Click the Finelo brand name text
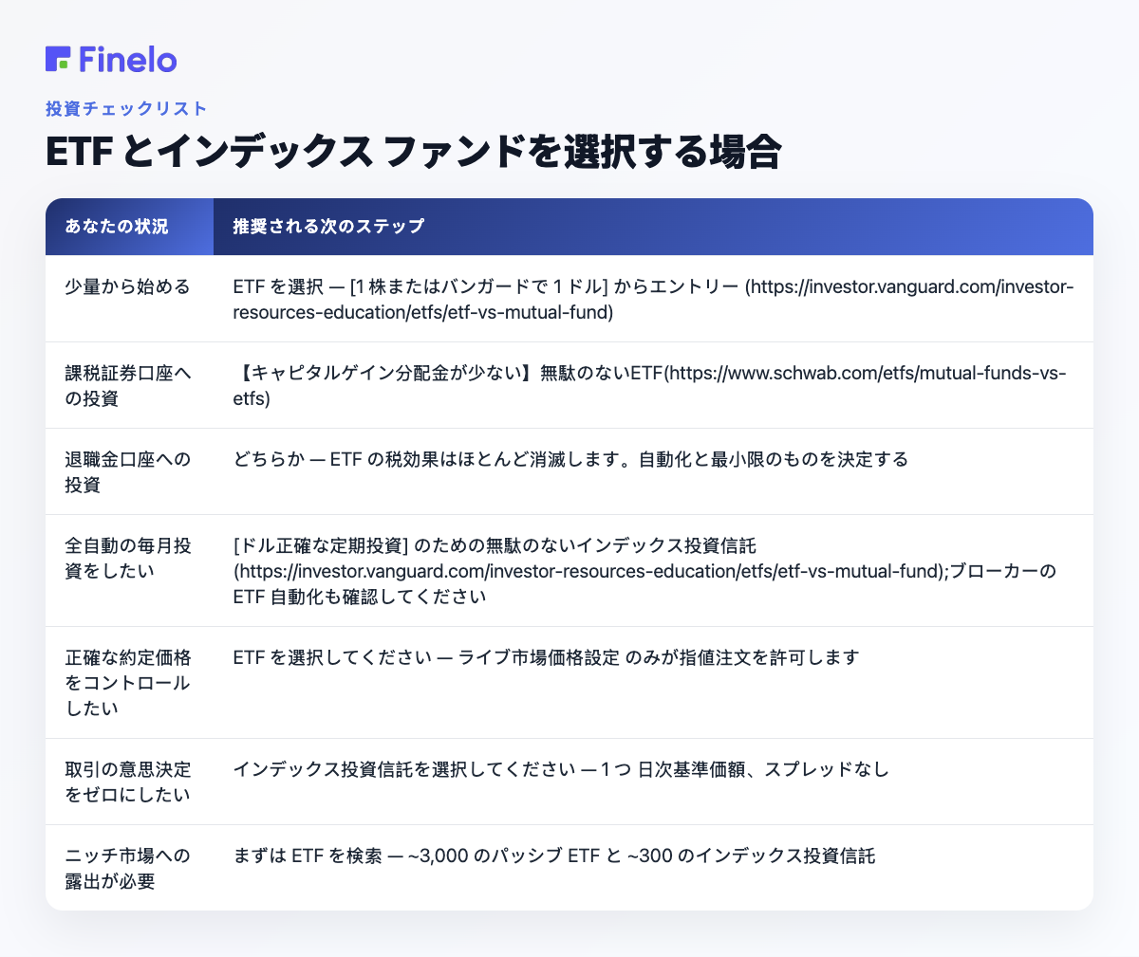This screenshot has width=1139, height=957. pos(128,59)
